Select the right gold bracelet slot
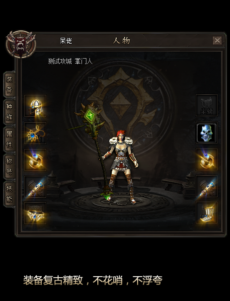230x301 pixels. click(x=207, y=159)
